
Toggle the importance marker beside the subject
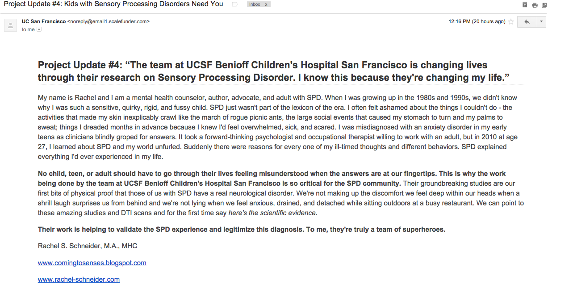(235, 4)
